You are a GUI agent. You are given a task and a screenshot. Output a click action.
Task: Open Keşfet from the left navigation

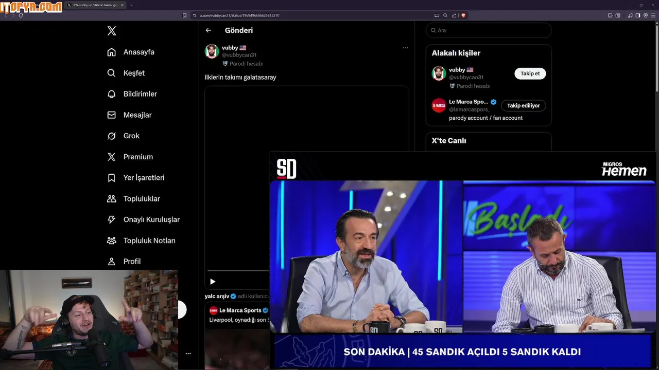tap(126, 73)
